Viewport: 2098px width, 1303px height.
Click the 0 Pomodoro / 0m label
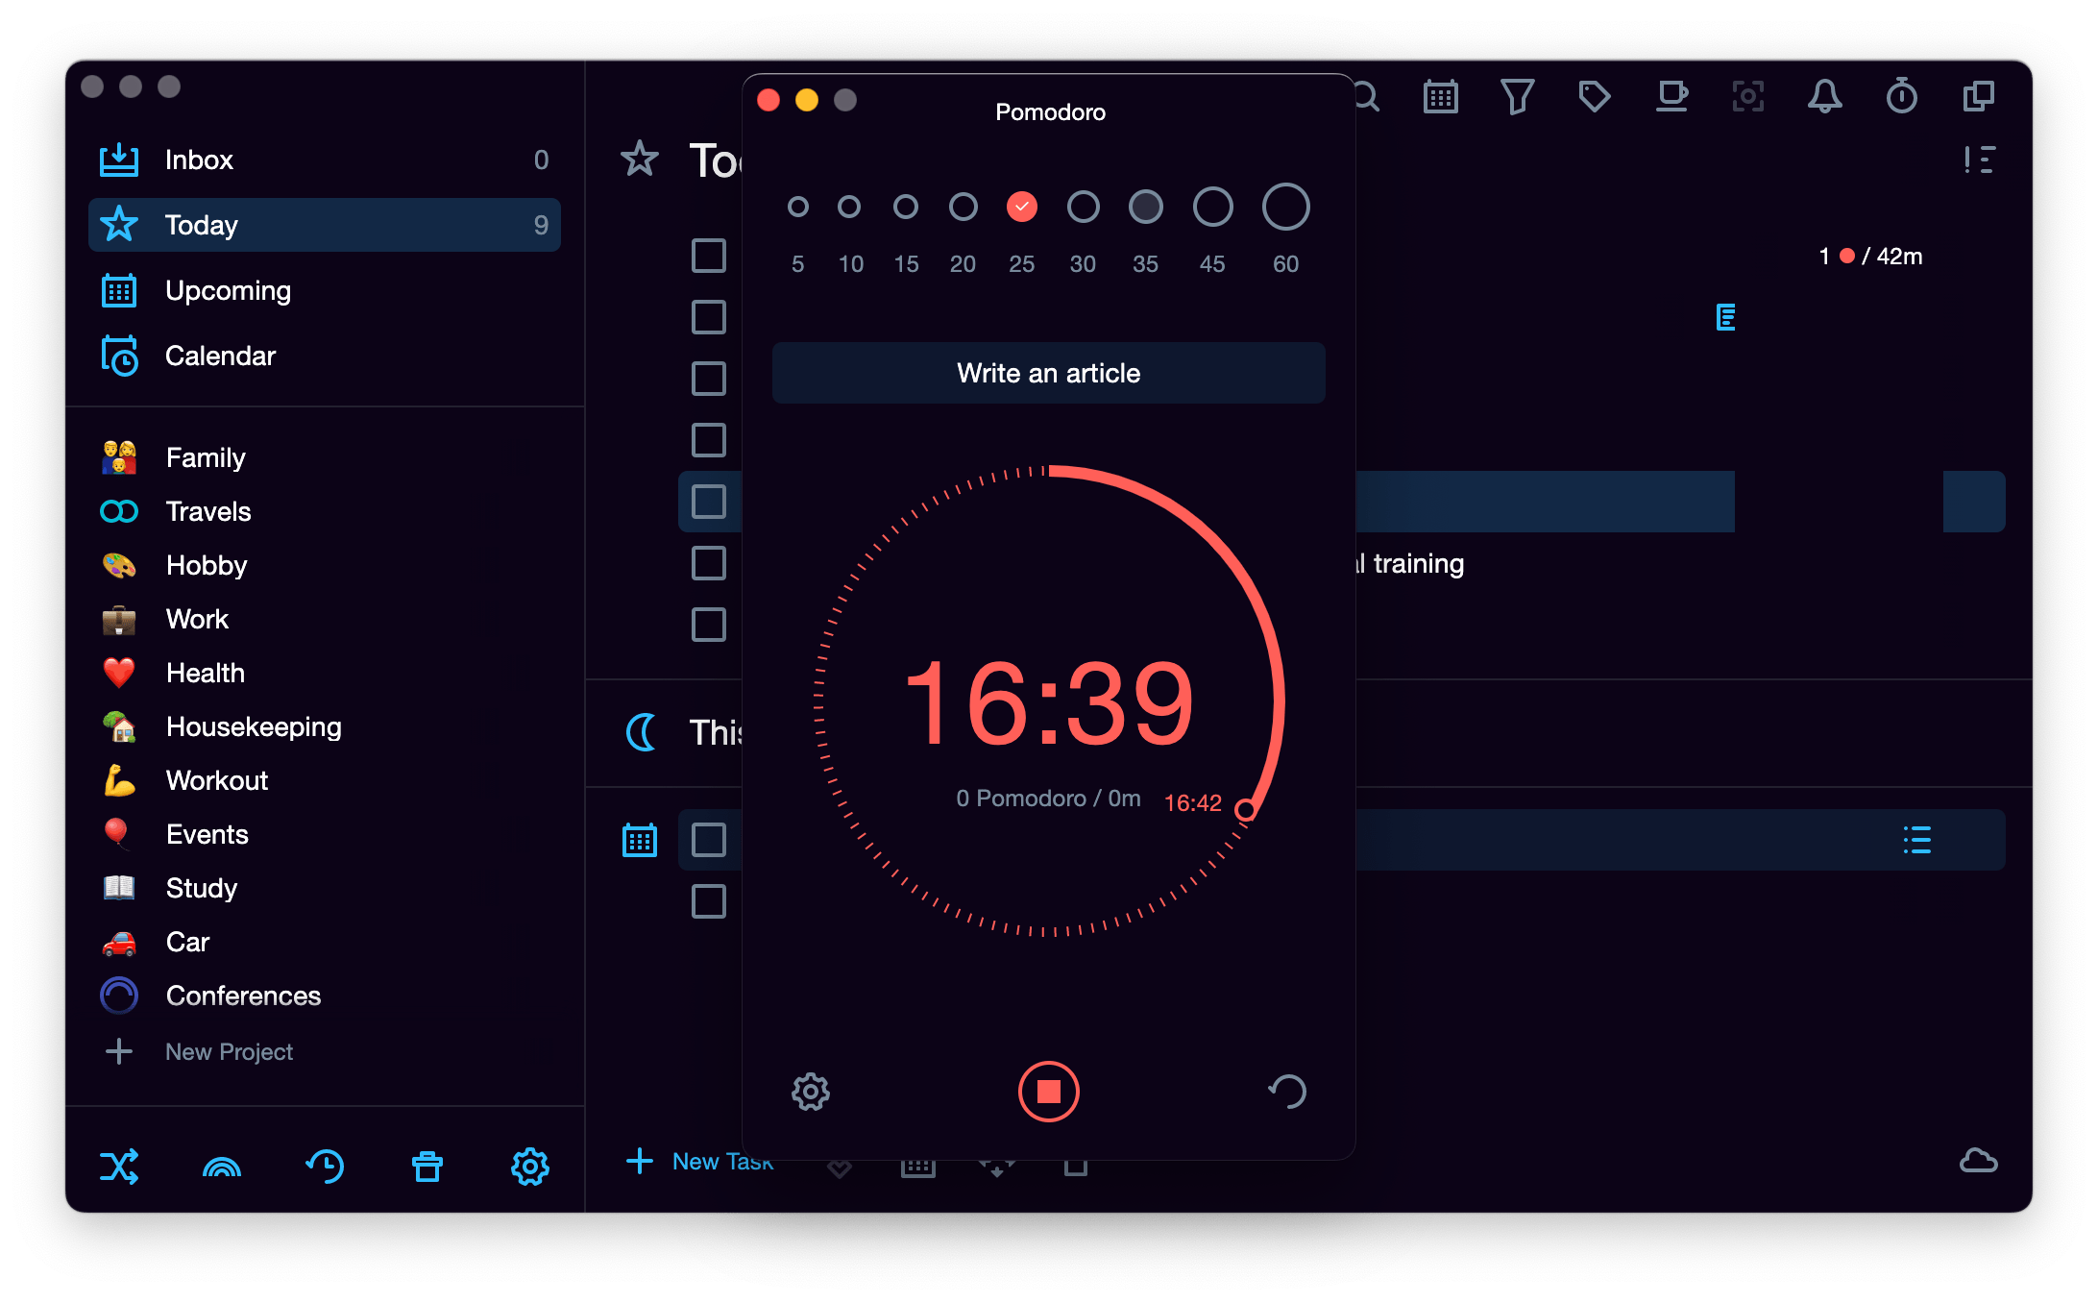pos(1049,799)
